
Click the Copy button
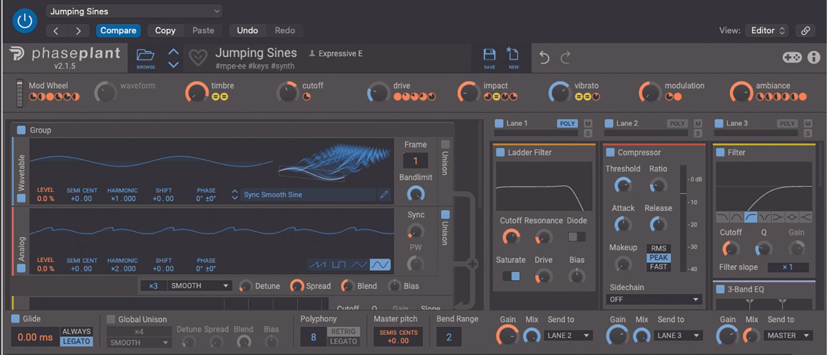pyautogui.click(x=165, y=31)
